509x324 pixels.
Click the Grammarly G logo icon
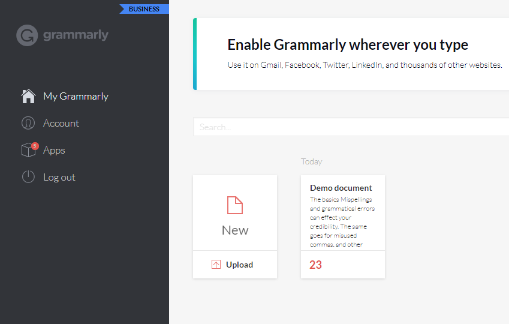coord(27,35)
